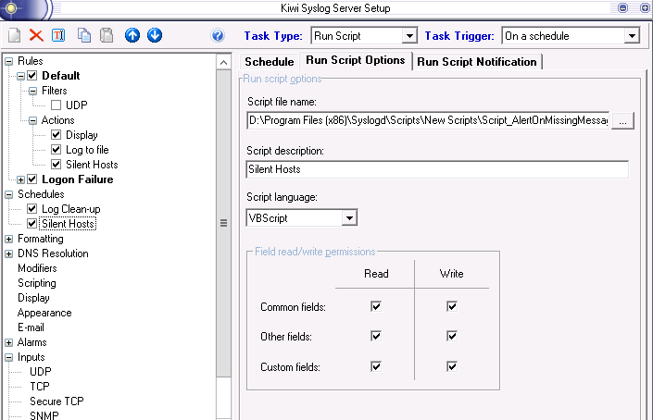Uncheck Common fields Write permission
The height and width of the screenshot is (420, 653).
coord(452,306)
